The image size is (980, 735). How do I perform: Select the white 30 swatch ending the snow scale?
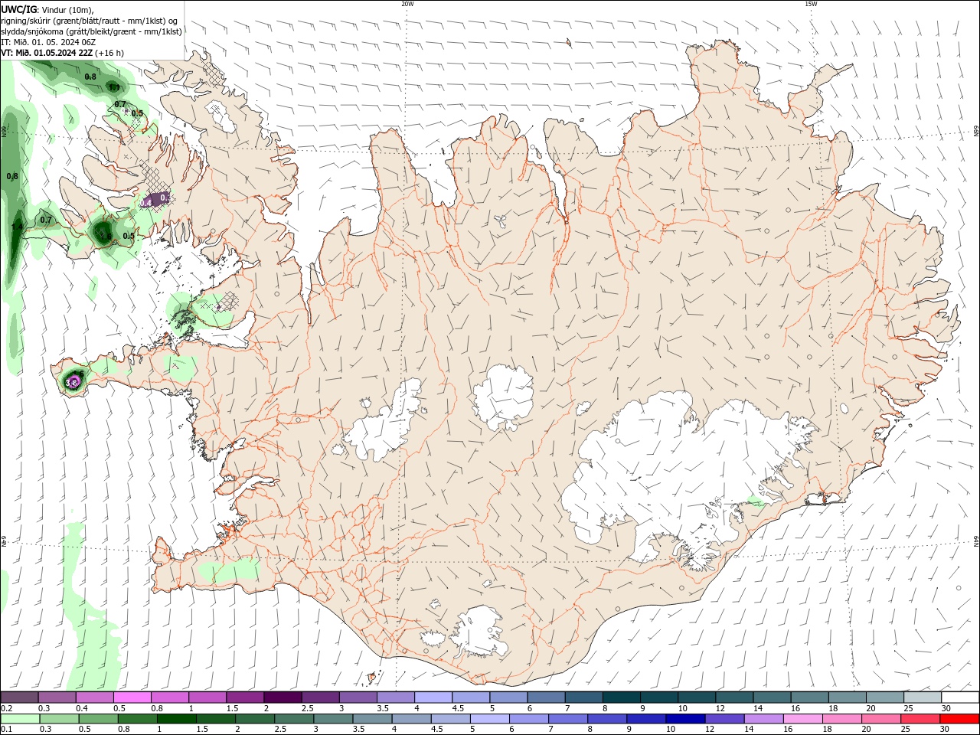[x=960, y=697]
